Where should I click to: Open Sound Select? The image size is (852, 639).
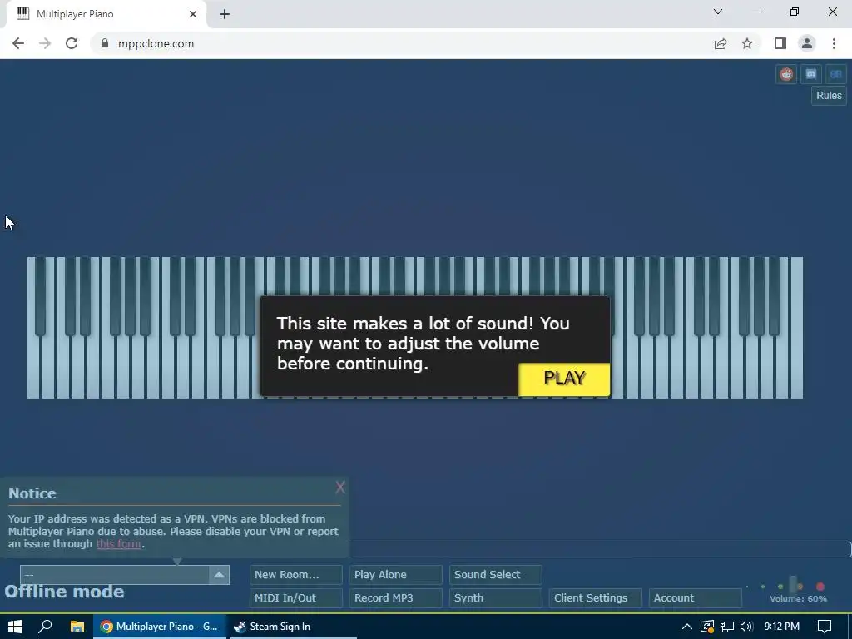click(496, 575)
